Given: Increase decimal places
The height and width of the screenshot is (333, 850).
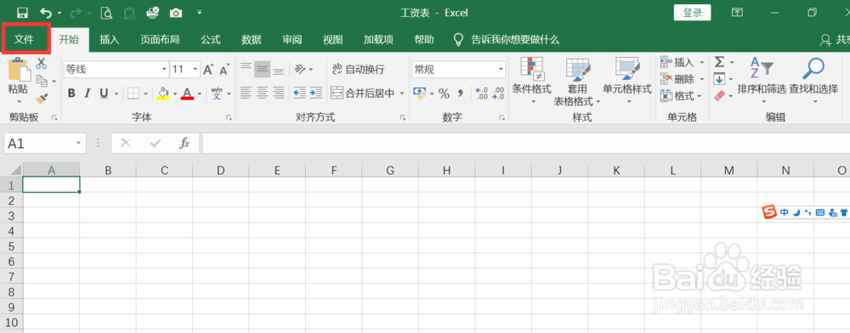Looking at the screenshot, I should (481, 93).
